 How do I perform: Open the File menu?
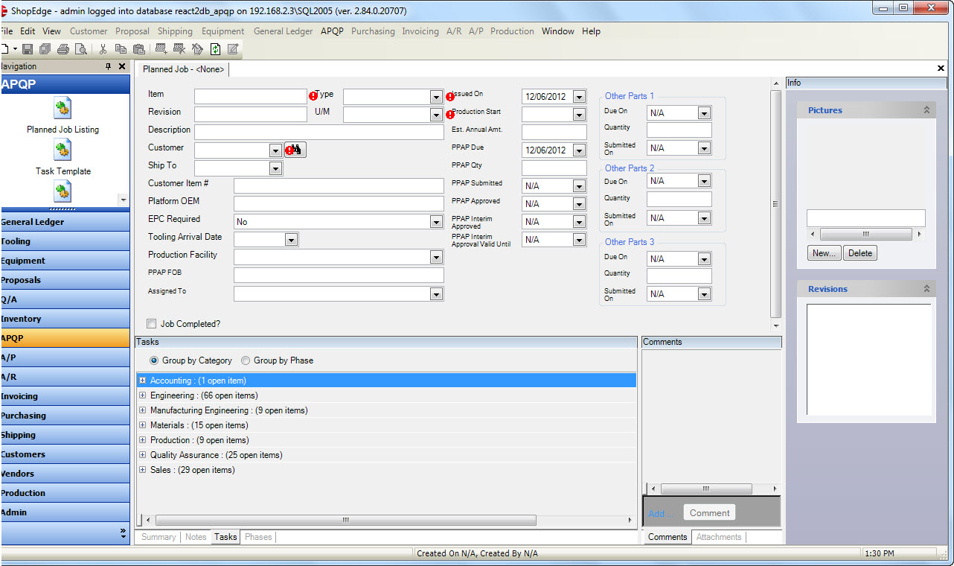click(7, 31)
